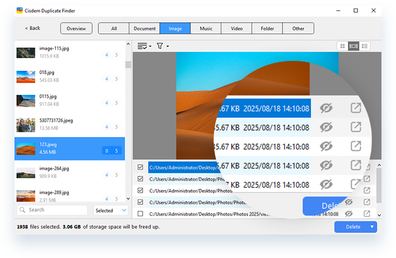Open the Video tab
This screenshot has width=396, height=258.
pyautogui.click(x=237, y=28)
